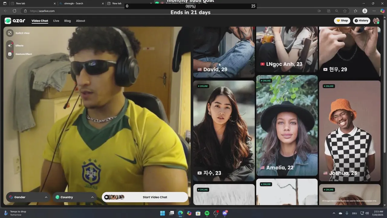Open the tab actions menu icon

tap(5, 3)
